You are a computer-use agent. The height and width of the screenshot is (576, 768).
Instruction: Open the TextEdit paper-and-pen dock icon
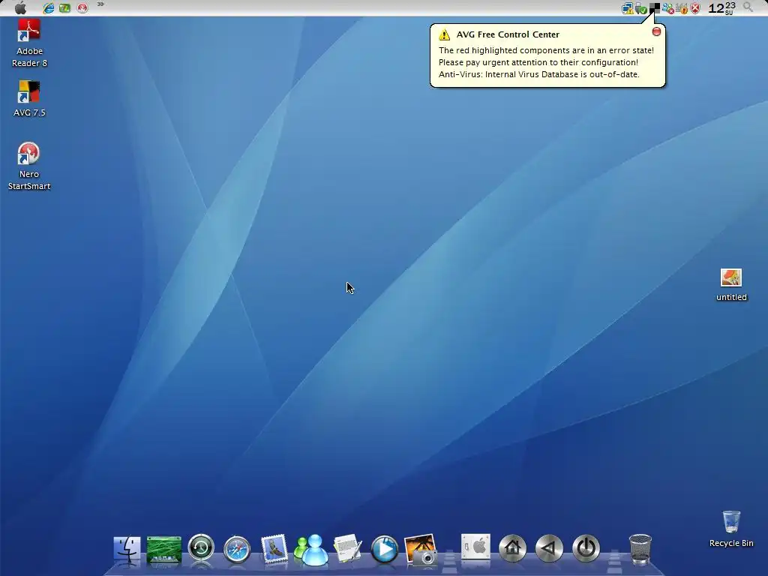[348, 548]
